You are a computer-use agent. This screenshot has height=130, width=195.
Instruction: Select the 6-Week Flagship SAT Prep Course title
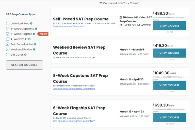point(79,111)
